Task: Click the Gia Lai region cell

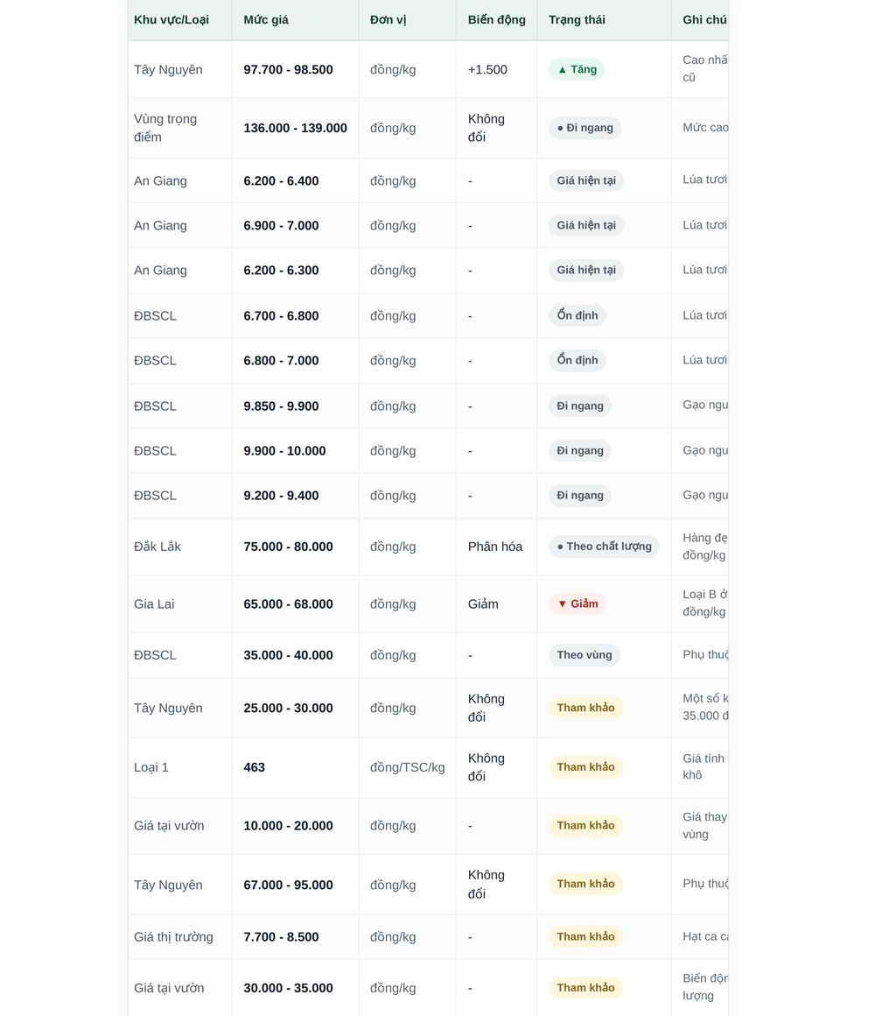Action: click(180, 603)
